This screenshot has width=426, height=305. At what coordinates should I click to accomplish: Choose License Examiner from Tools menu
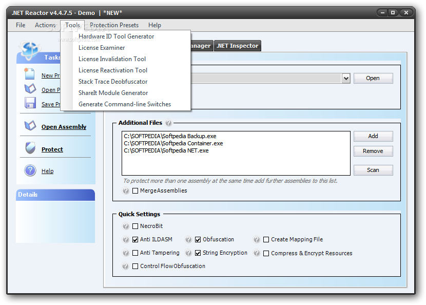(x=126, y=48)
